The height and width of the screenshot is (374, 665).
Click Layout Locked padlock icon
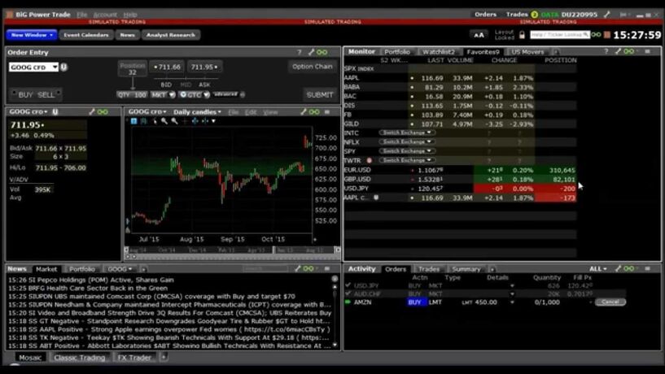pos(522,35)
